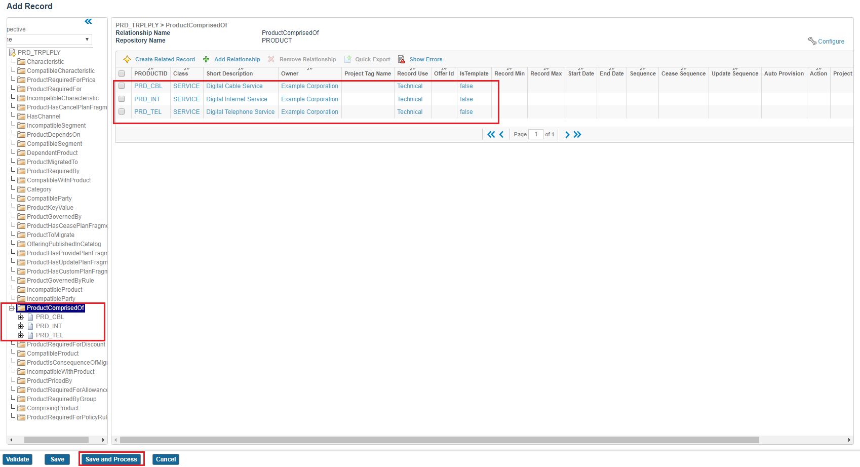Sort by the Short Description column header
This screenshot has width=860, height=467.
pos(229,73)
